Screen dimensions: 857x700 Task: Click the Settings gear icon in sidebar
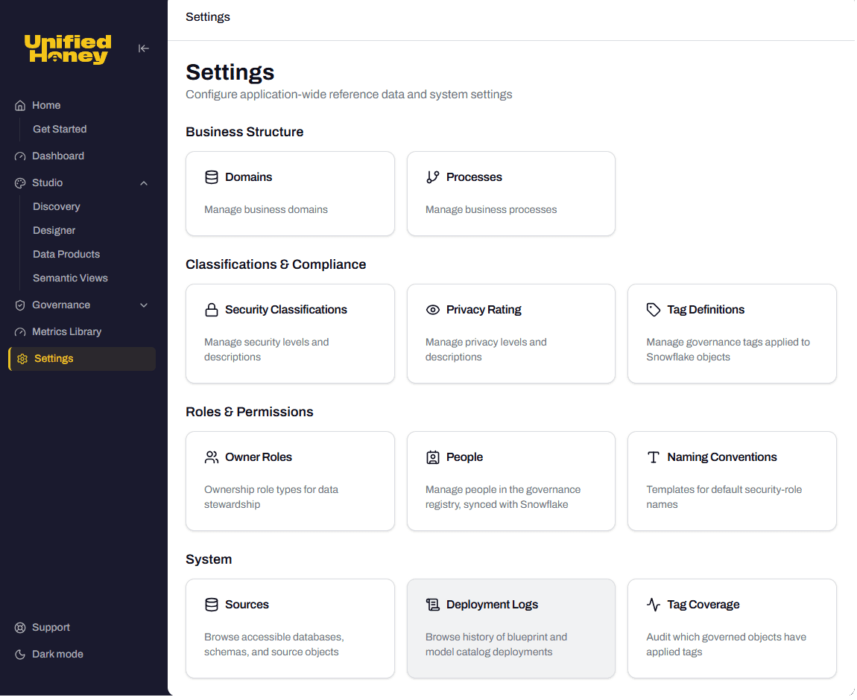point(22,359)
